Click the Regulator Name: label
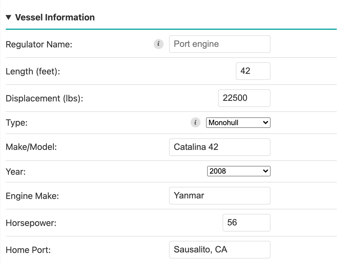 pos(39,44)
